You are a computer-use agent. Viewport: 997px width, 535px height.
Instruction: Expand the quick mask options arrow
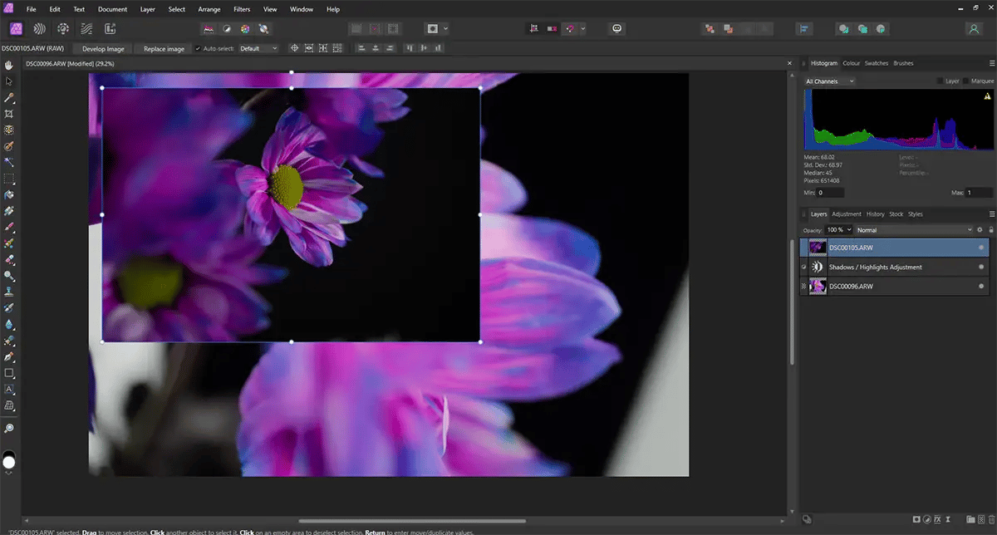click(446, 28)
